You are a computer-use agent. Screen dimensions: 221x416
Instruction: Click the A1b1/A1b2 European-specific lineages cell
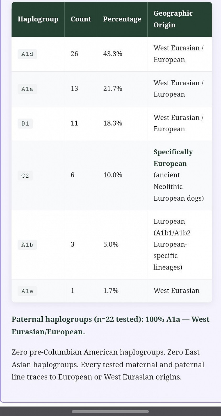(180, 245)
